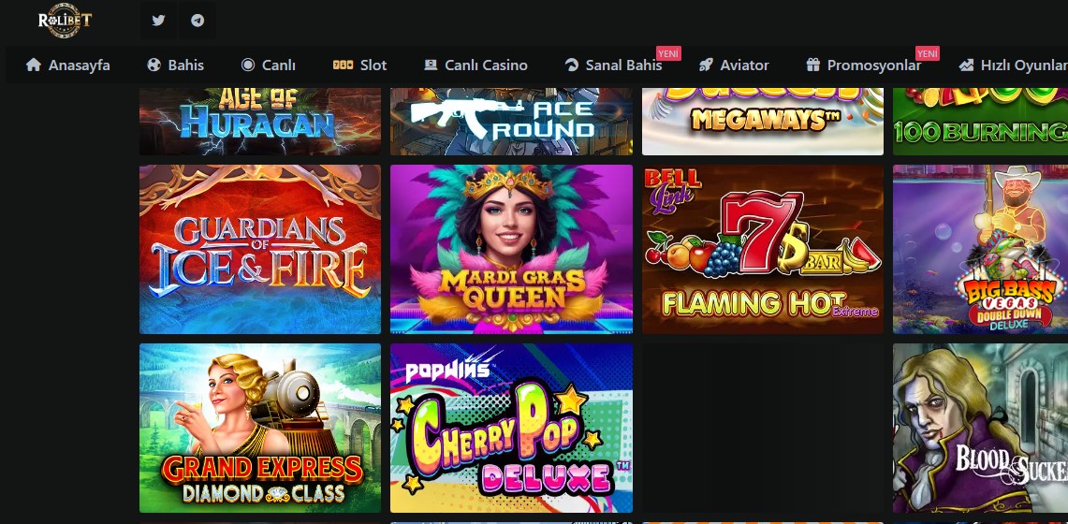
Task: Select Big Bass Vegas Double Down Deluxe
Action: click(981, 249)
